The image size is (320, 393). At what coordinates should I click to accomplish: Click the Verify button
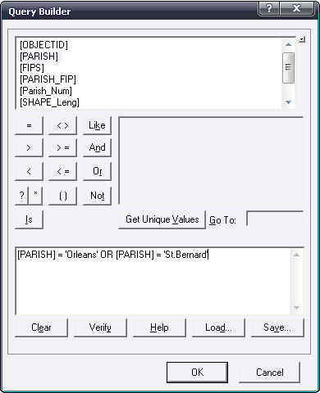point(100,327)
